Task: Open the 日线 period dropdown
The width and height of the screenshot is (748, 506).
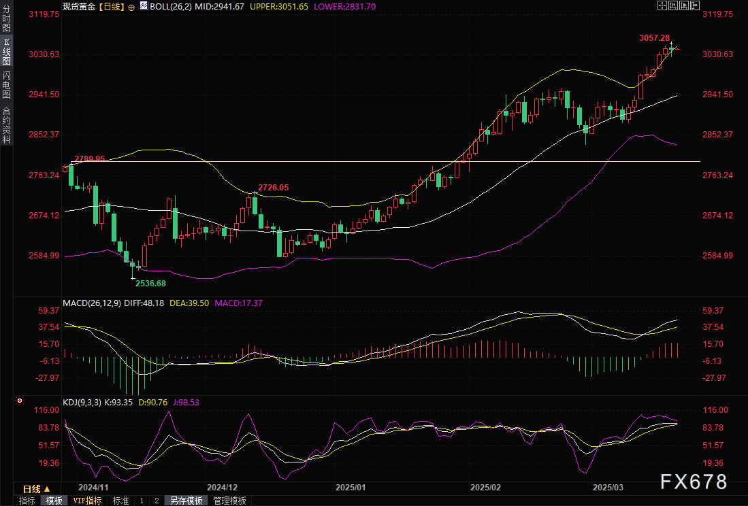Action: tap(37, 488)
